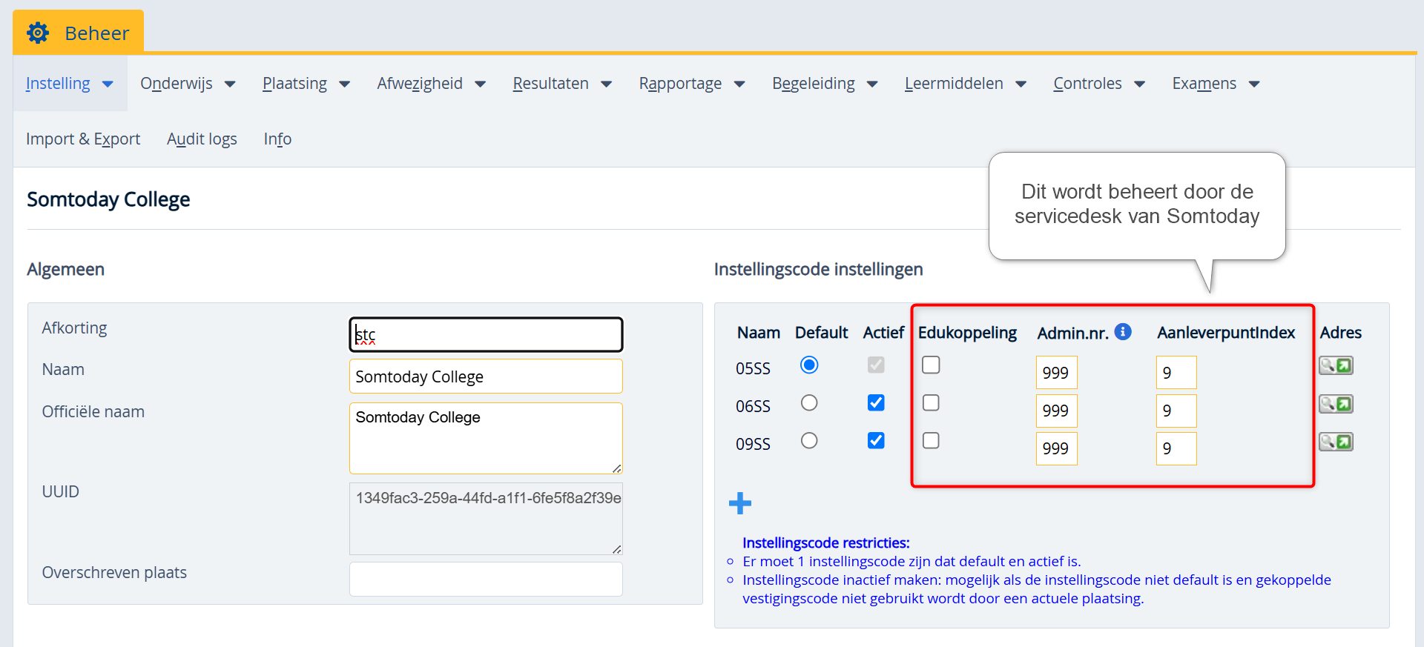Click the blue plus to add instellingscode
The image size is (1424, 647).
739,504
